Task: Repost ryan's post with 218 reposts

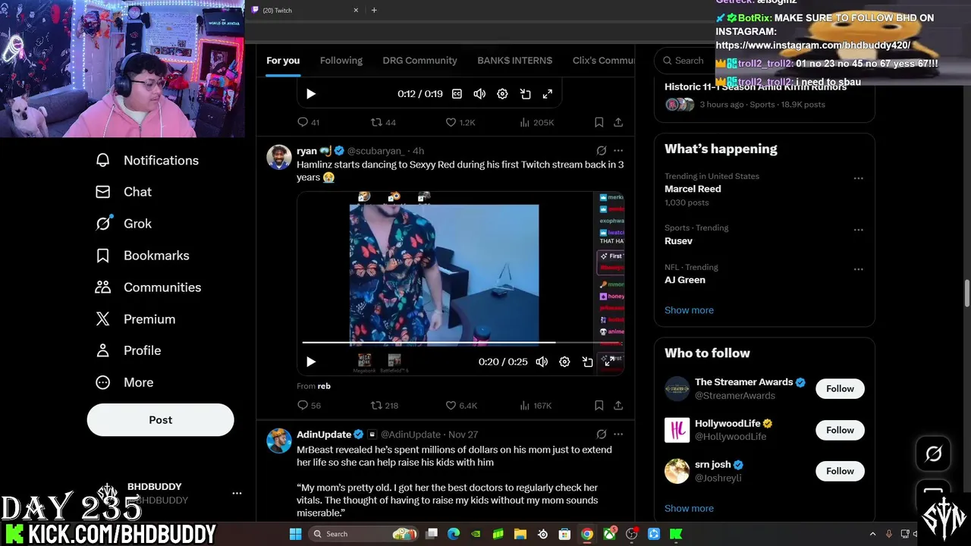Action: pos(384,406)
